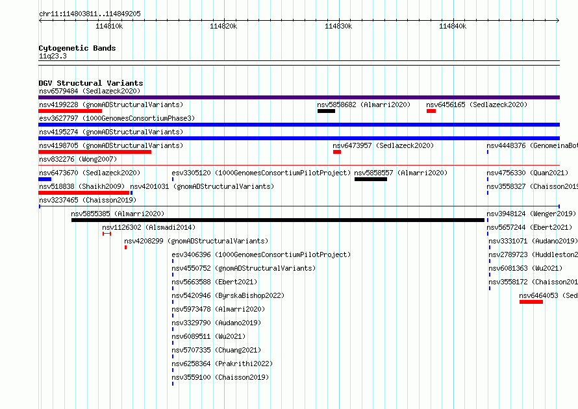Click the blue esv3627797 variant bar
The height and width of the screenshot is (409, 578).
[x=299, y=125]
